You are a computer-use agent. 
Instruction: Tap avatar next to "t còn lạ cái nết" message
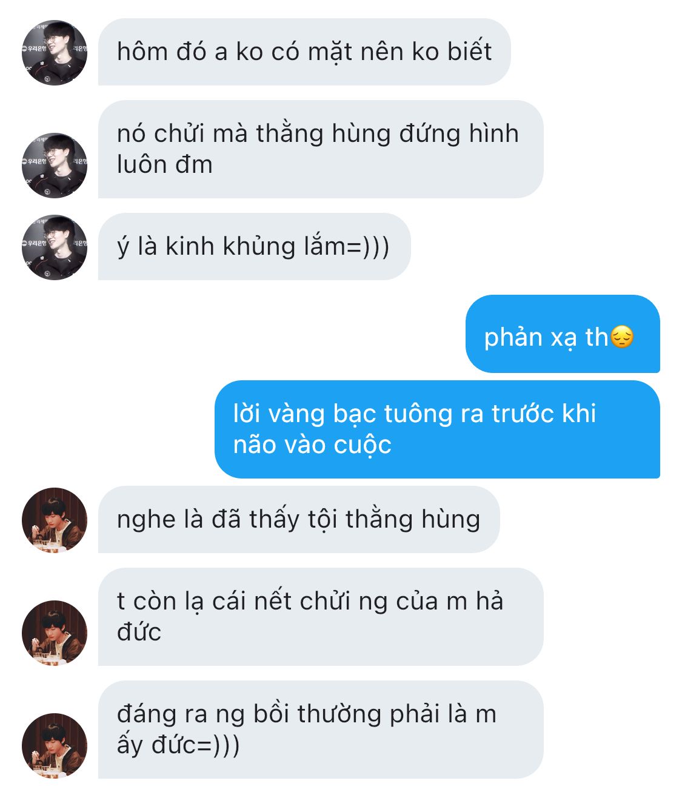[x=55, y=633]
